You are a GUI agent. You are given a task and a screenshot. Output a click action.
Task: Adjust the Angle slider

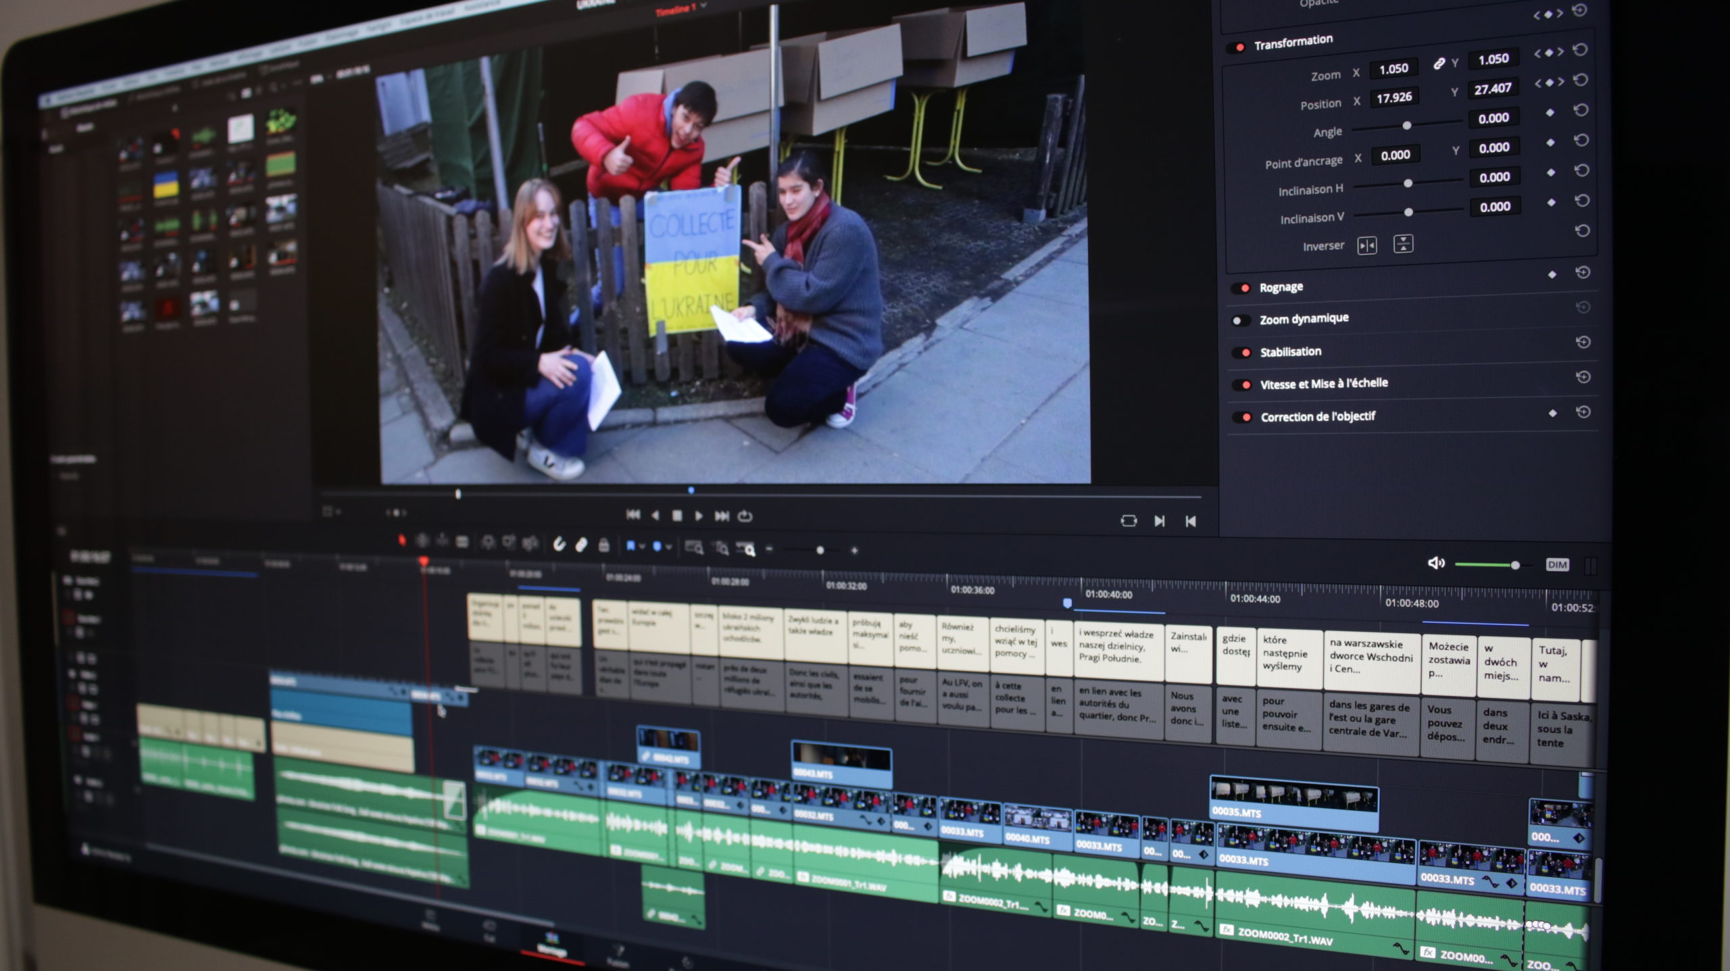pyautogui.click(x=1407, y=125)
